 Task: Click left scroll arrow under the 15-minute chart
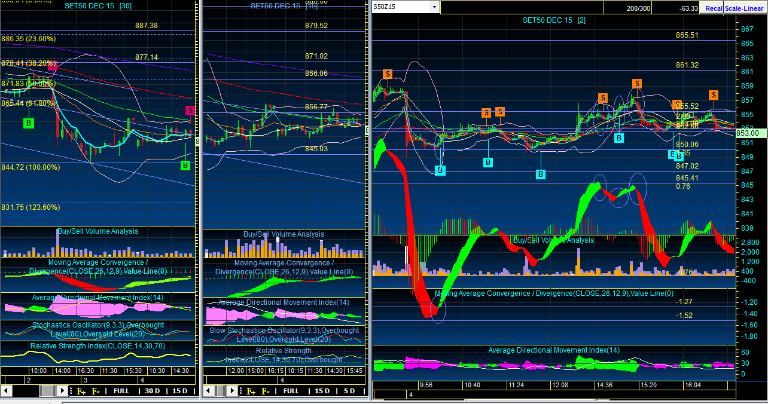coord(208,391)
